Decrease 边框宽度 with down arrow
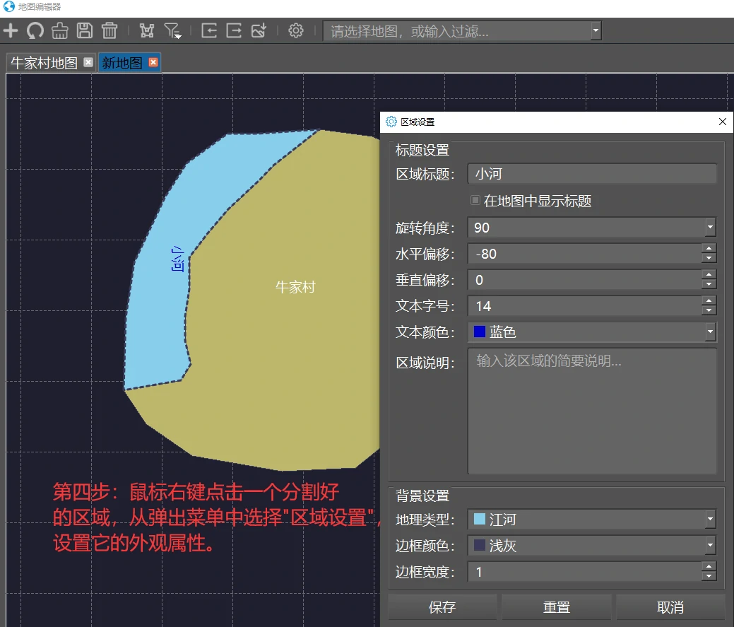 coord(709,576)
